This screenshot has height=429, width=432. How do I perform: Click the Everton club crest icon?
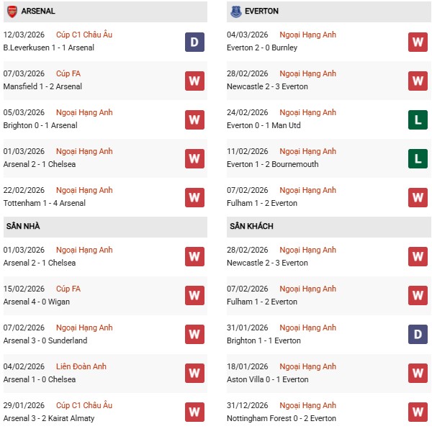coord(235,12)
